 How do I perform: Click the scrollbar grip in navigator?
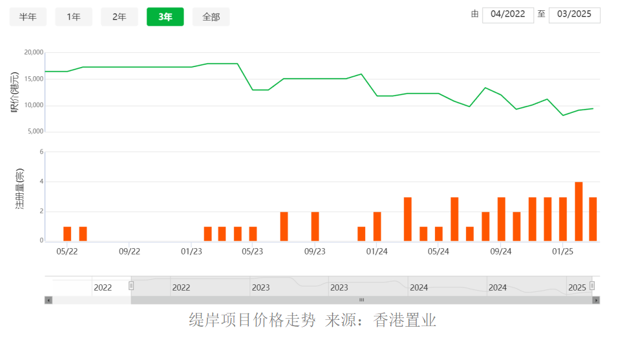tap(362, 300)
